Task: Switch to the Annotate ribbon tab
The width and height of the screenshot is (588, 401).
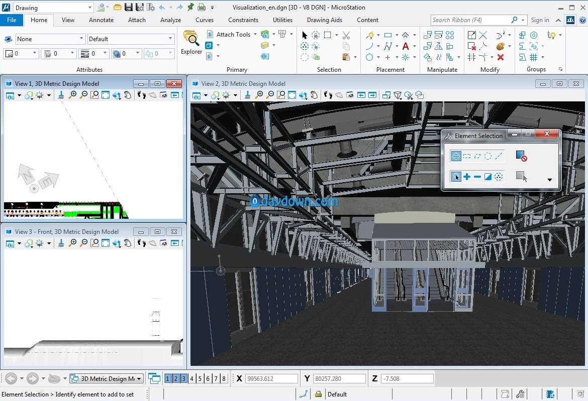Action: (101, 20)
